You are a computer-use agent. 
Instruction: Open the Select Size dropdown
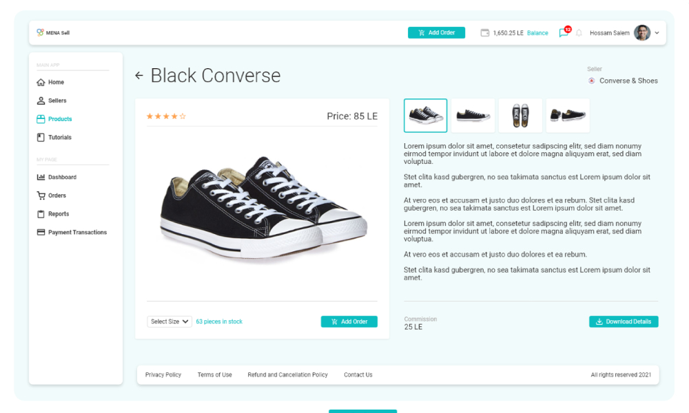169,321
